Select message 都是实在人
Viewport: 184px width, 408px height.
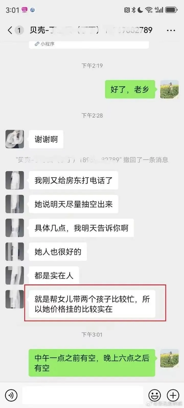coord(54,275)
